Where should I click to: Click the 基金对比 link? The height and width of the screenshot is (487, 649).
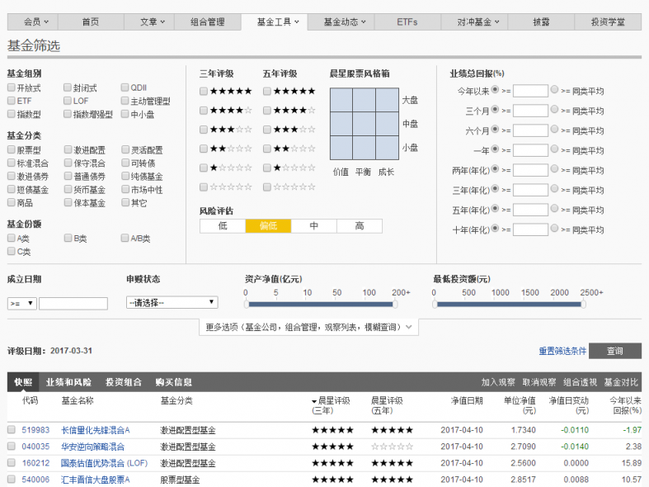click(x=621, y=382)
